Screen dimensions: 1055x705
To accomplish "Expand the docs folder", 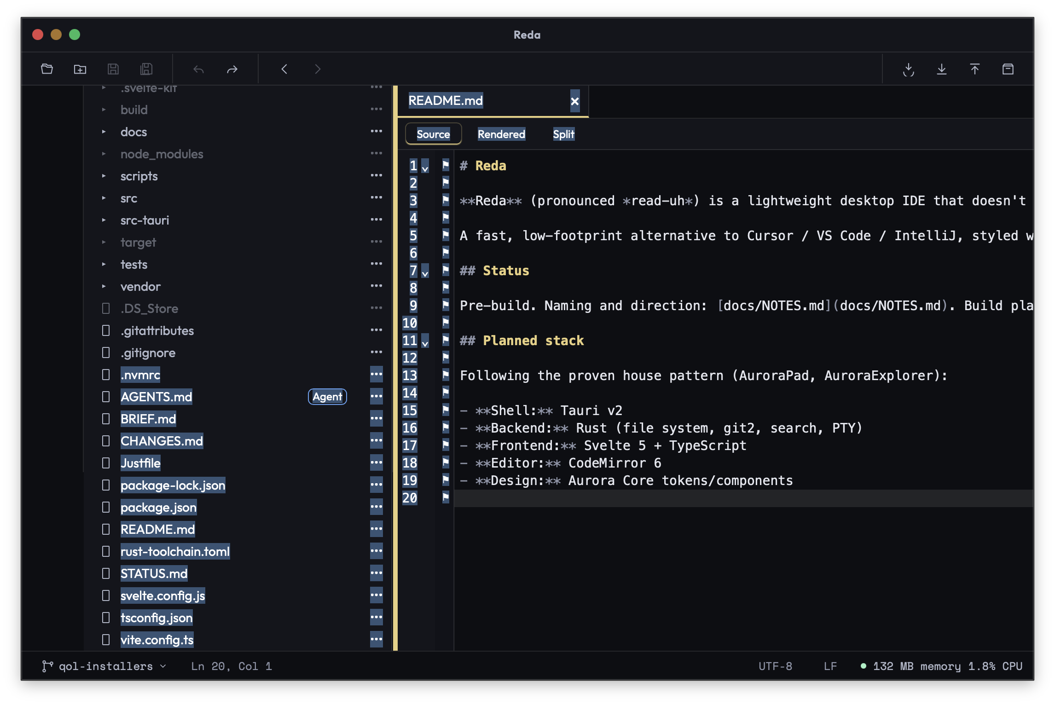I will [x=104, y=132].
